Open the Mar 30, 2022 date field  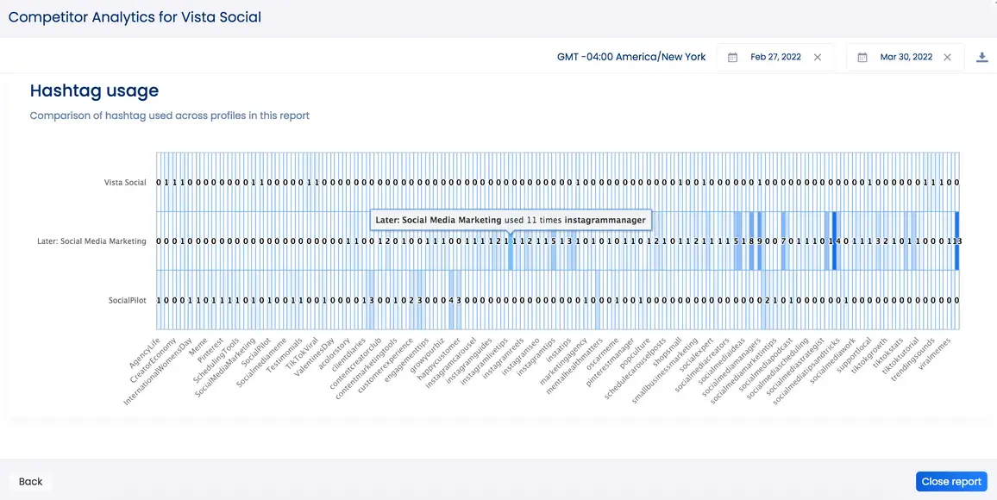coord(905,57)
